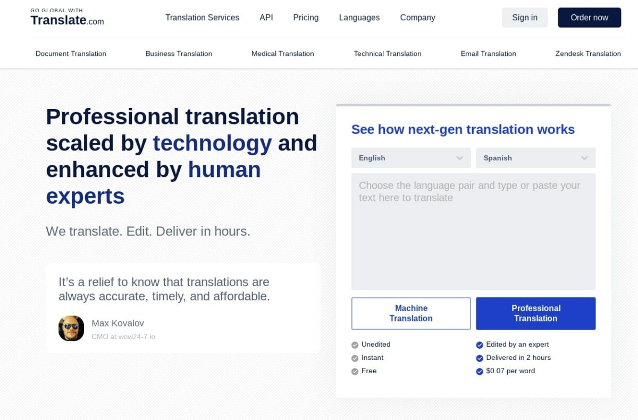638x420 pixels.
Task: Click the check icon beside "Free"
Action: (x=355, y=371)
